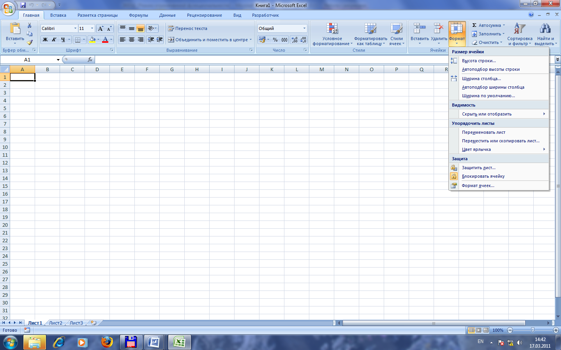561x350 pixels.
Task: Click the Insert new worksheet tab icon
Action: (x=93, y=323)
